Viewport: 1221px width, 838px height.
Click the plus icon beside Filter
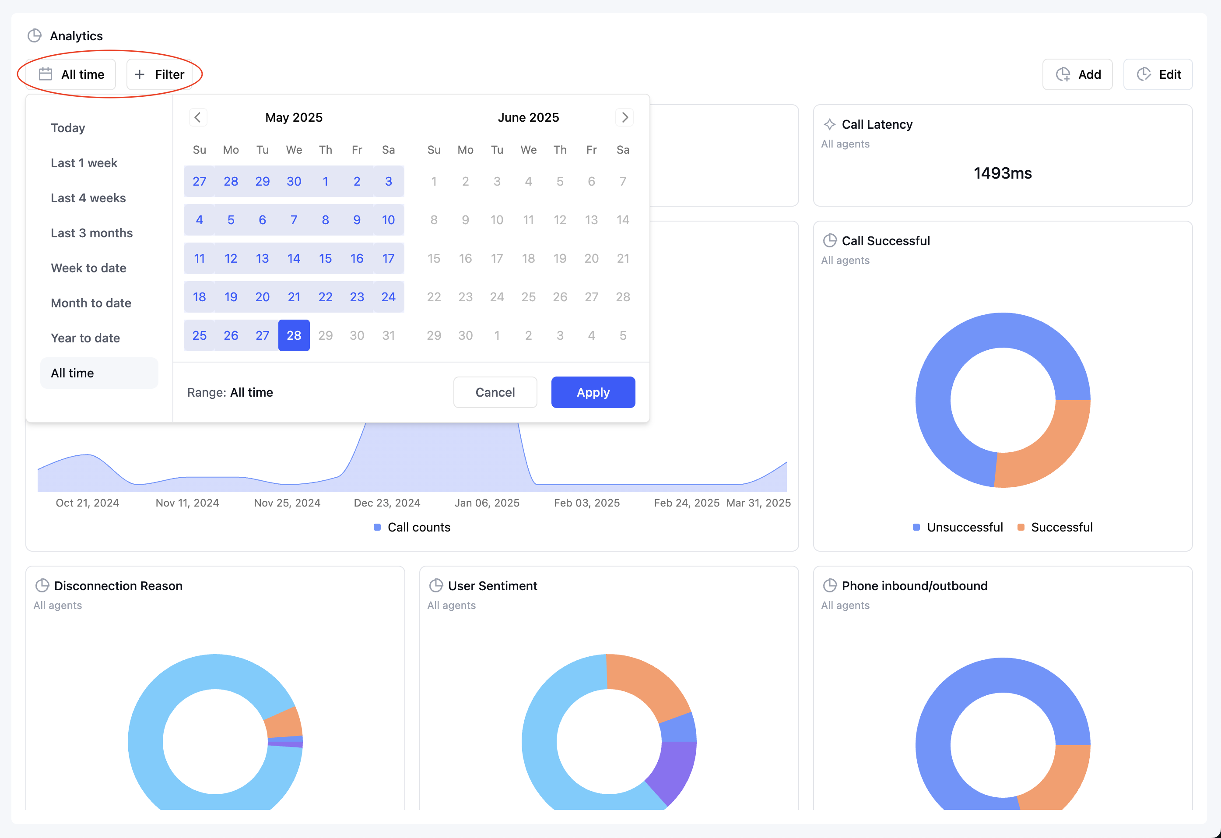(x=140, y=74)
